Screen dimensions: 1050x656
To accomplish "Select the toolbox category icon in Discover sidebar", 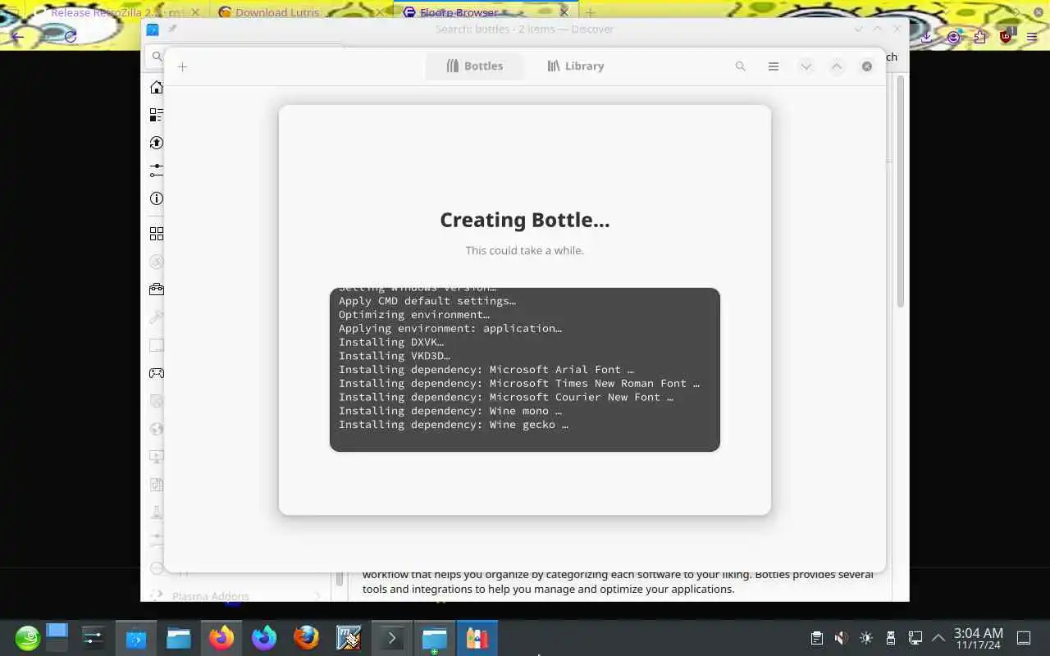I will (156, 289).
